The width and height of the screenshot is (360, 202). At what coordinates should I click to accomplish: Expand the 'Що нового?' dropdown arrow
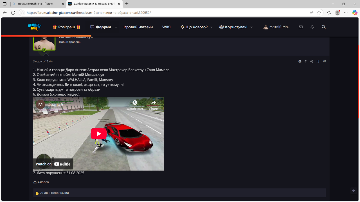tap(212, 27)
